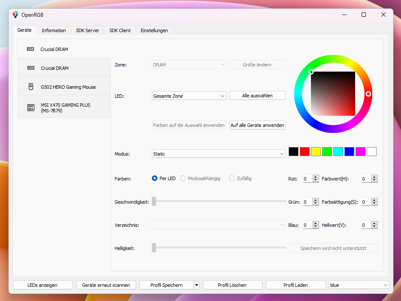The height and width of the screenshot is (301, 401).
Task: Click Geräte erneut scannen
Action: [106, 285]
